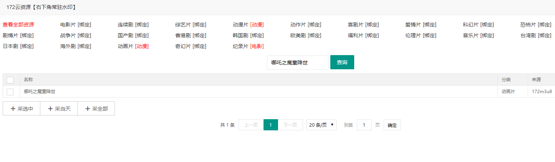Choose the 韩国剧 category
Screen dimensions: 555x162
click(240, 36)
